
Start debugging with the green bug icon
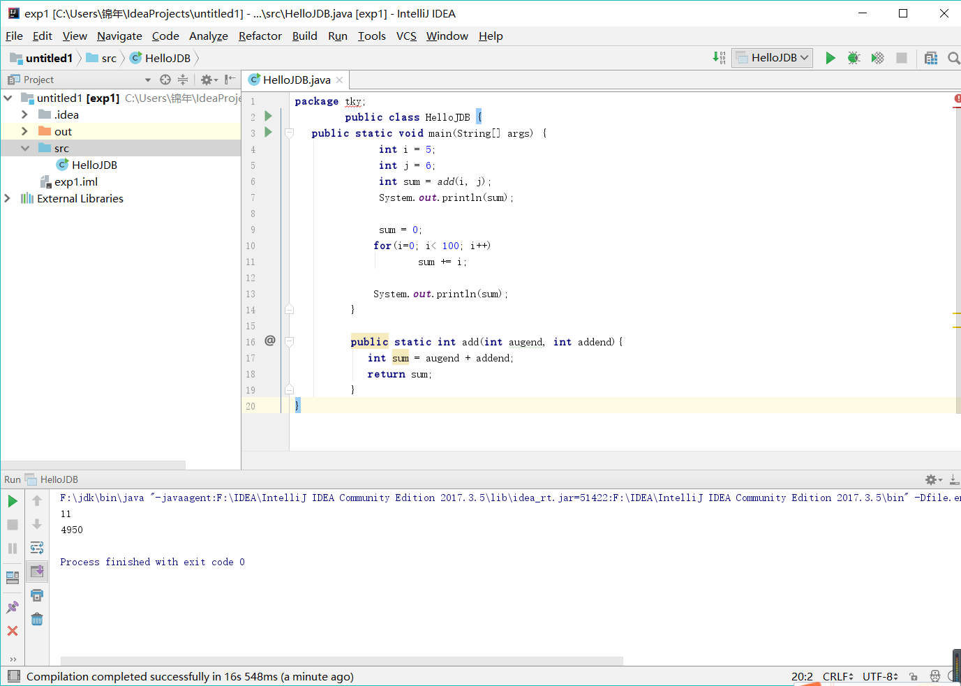coord(854,58)
